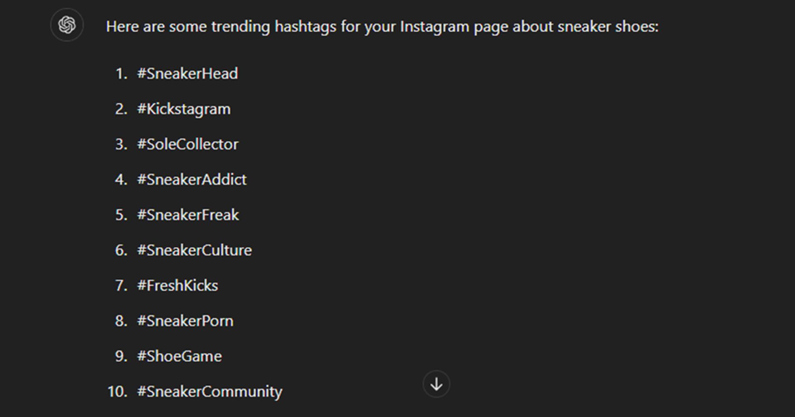Click the eighth hashtag in the list

coord(185,321)
